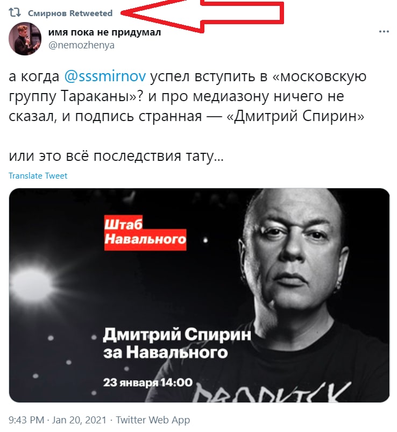Click the Translate Tweet link
397x432 pixels.
tap(38, 176)
